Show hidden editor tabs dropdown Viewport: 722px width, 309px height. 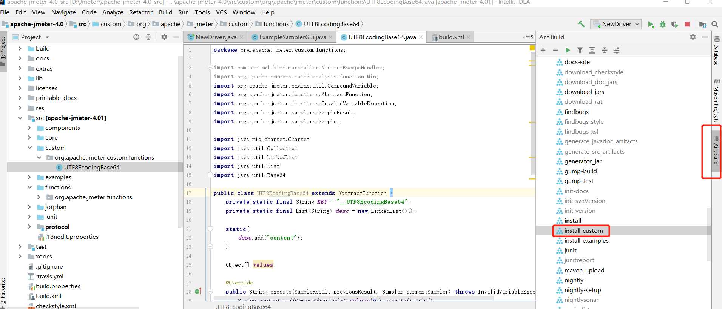[x=528, y=37]
